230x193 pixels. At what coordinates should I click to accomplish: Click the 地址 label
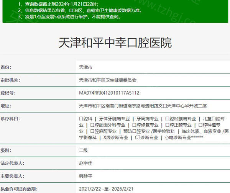coord(6,106)
